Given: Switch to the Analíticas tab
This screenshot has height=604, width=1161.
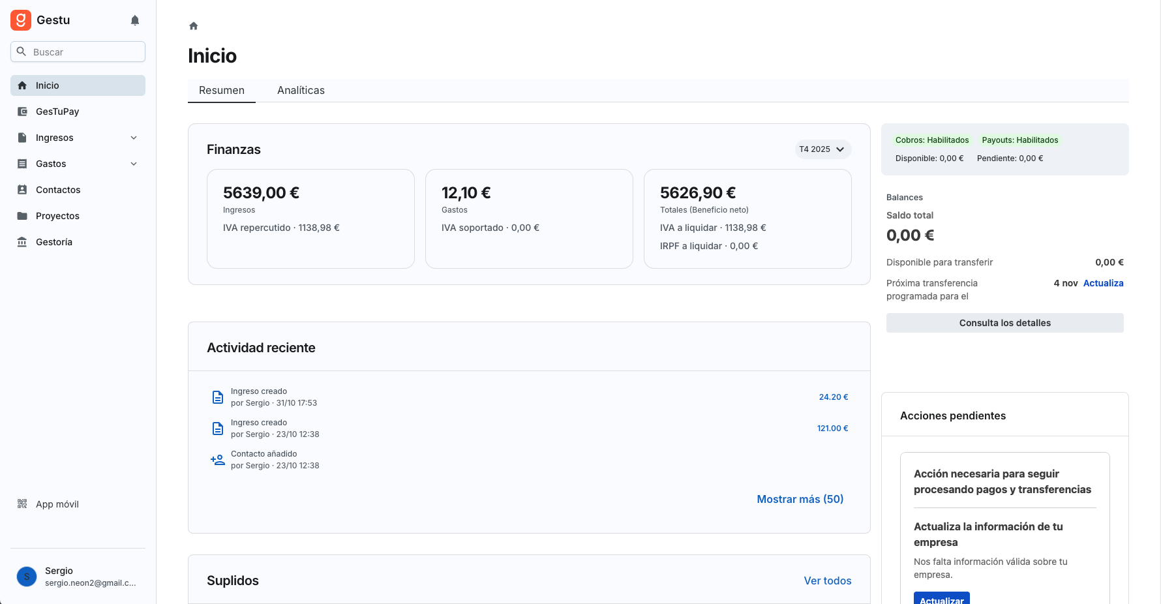Looking at the screenshot, I should pyautogui.click(x=301, y=90).
